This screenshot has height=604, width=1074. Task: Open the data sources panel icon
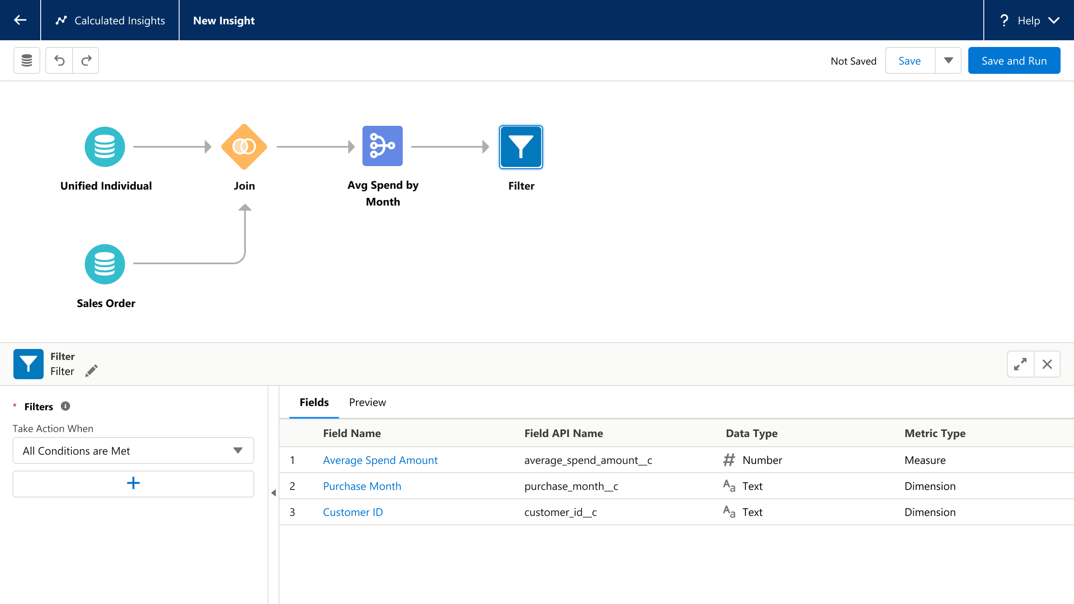(26, 60)
